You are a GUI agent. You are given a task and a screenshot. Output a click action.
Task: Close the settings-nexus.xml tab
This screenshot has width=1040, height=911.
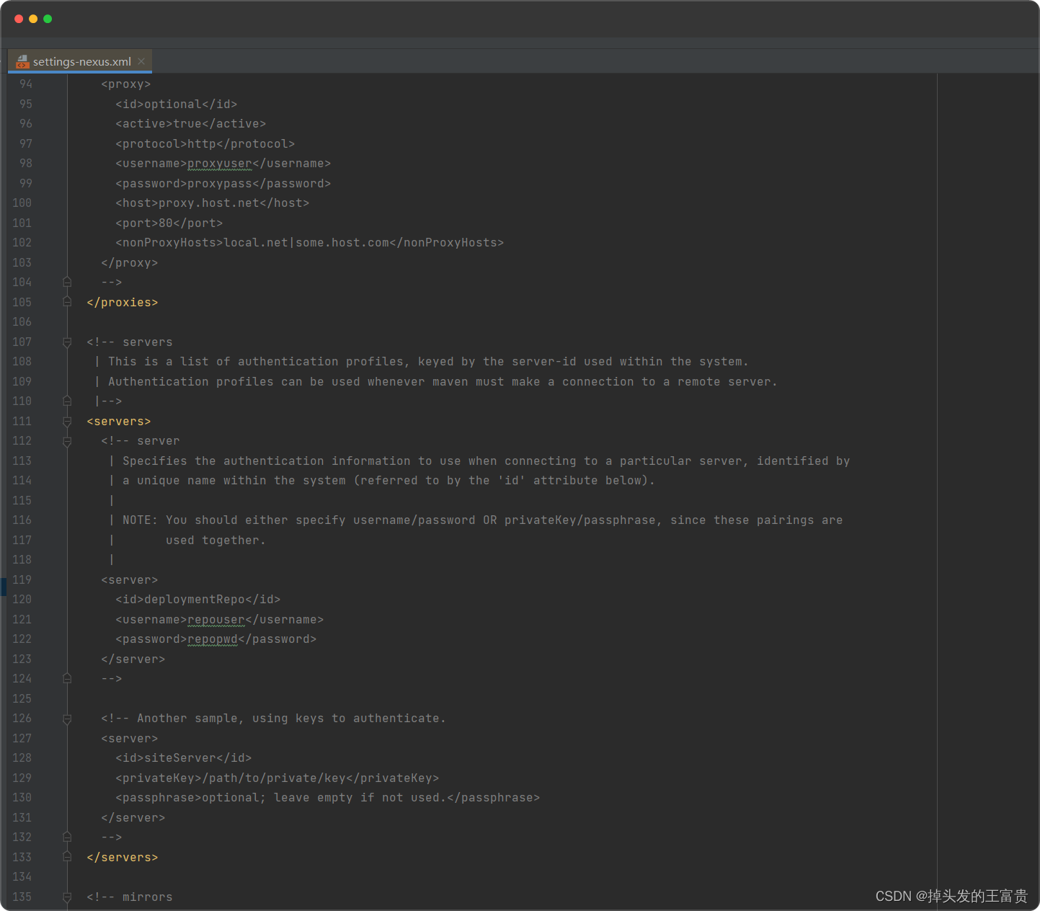141,61
